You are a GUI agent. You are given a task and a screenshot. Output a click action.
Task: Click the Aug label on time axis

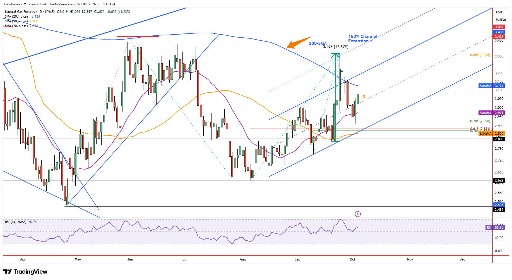[243, 259]
